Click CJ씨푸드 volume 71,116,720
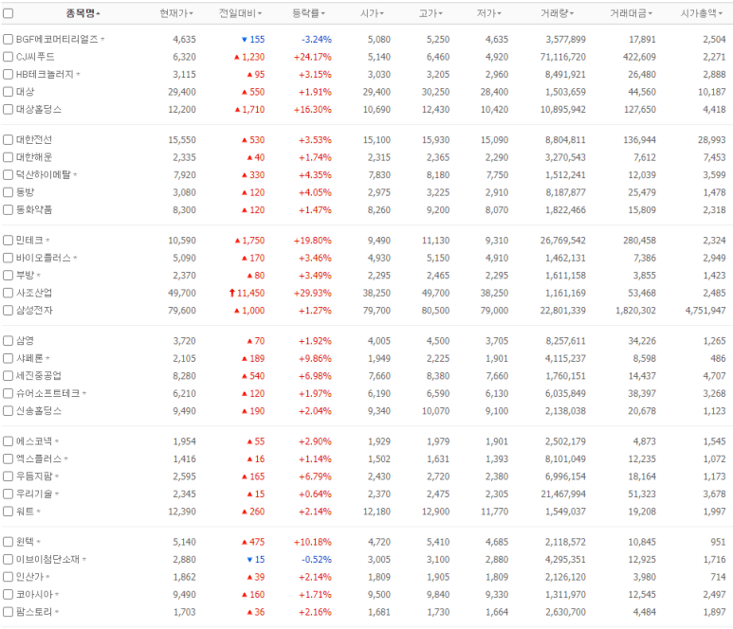Viewport: 733px width, 629px height. click(563, 57)
